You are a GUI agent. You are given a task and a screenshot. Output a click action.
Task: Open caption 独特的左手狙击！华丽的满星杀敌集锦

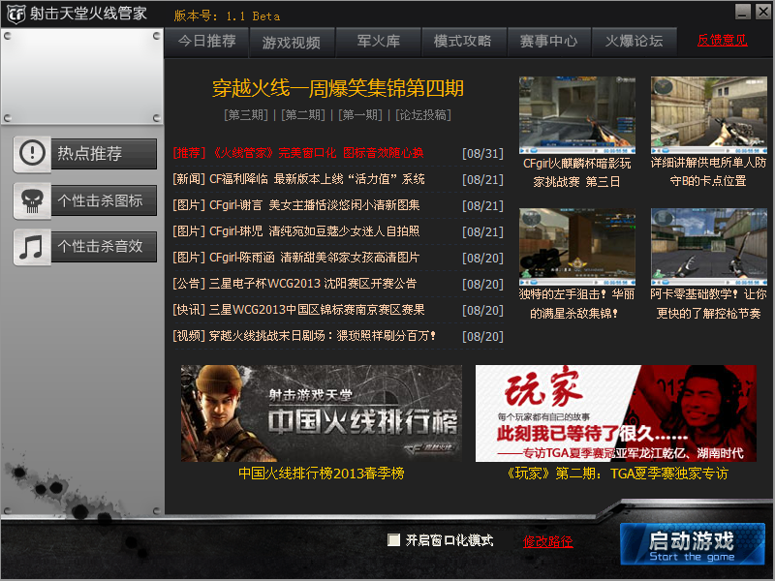point(576,304)
